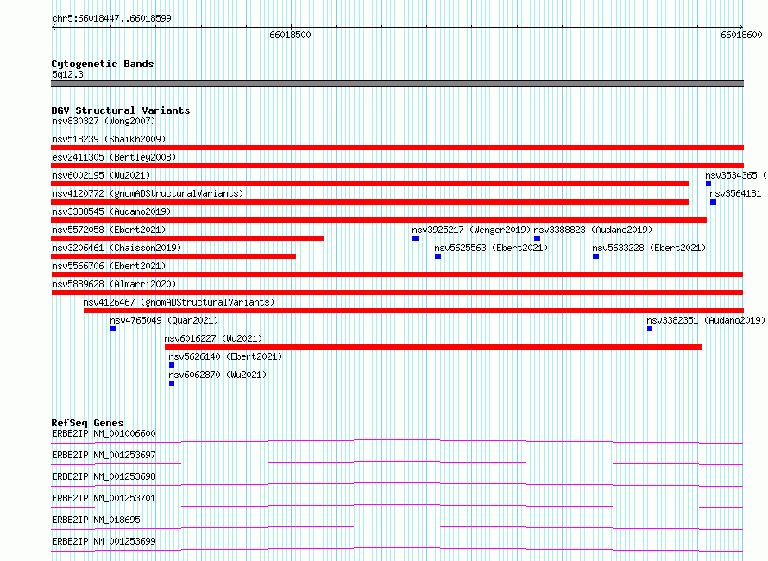Click the red bar for nsv5572058
768x561 pixels.
tap(187, 238)
